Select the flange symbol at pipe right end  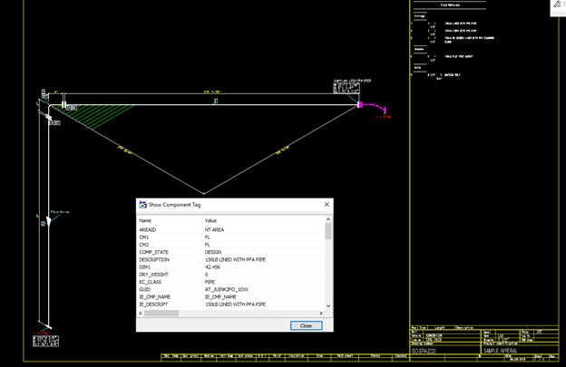click(359, 104)
